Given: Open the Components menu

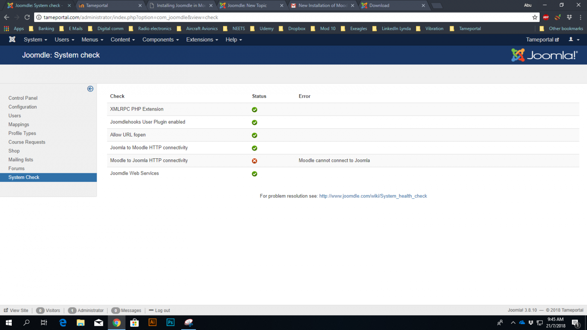Looking at the screenshot, I should point(160,39).
